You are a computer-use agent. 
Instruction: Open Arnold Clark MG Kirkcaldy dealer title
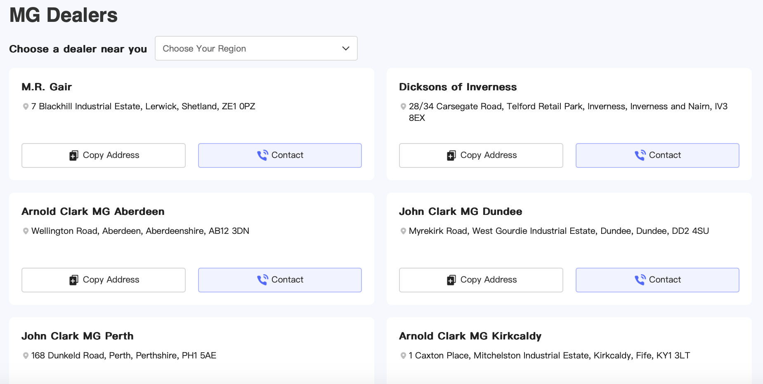click(470, 336)
